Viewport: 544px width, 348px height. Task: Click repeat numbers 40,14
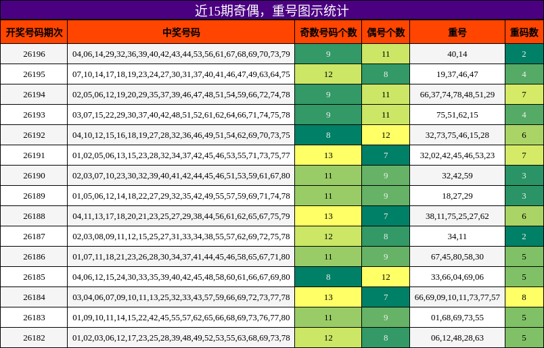(457, 54)
